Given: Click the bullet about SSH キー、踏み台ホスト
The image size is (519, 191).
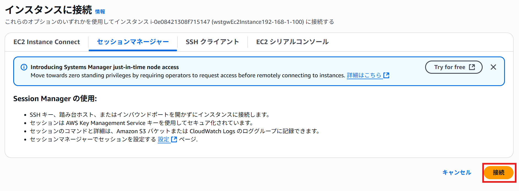Looking at the screenshot, I should click(x=150, y=115).
